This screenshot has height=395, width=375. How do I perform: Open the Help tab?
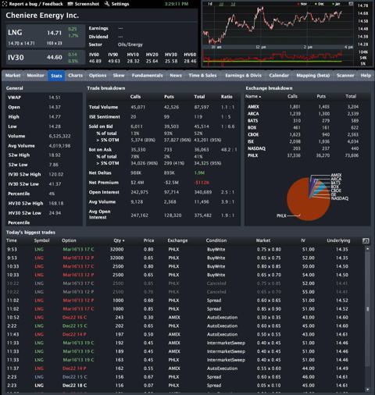click(366, 76)
